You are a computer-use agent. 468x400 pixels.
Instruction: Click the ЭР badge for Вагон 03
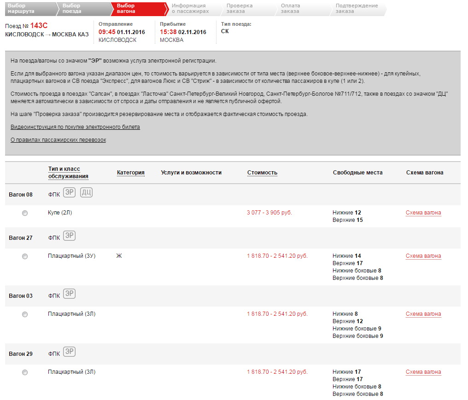(x=69, y=294)
